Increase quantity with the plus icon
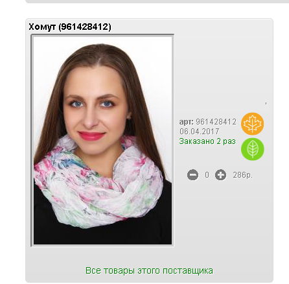 tap(220, 174)
